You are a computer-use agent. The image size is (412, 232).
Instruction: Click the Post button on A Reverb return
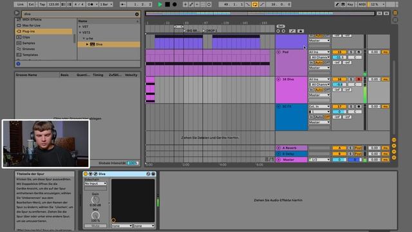pyautogui.click(x=359, y=148)
